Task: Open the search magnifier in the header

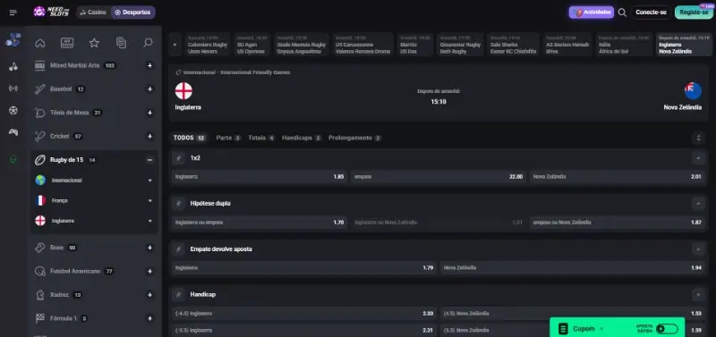Action: (622, 13)
